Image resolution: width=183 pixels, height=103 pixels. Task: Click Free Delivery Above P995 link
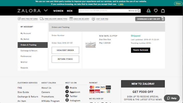[56, 19]
